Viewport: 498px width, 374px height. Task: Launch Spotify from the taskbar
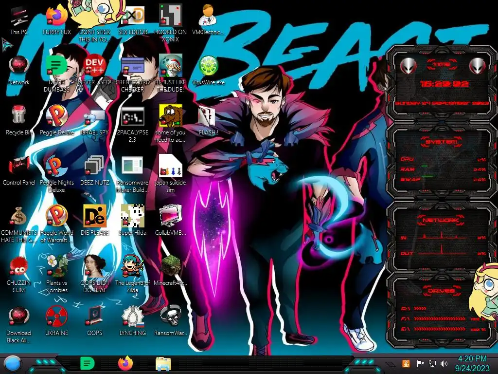(87, 363)
